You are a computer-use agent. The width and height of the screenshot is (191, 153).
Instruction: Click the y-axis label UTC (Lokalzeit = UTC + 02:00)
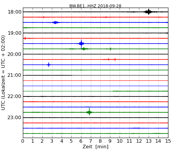[x=3, y=73]
